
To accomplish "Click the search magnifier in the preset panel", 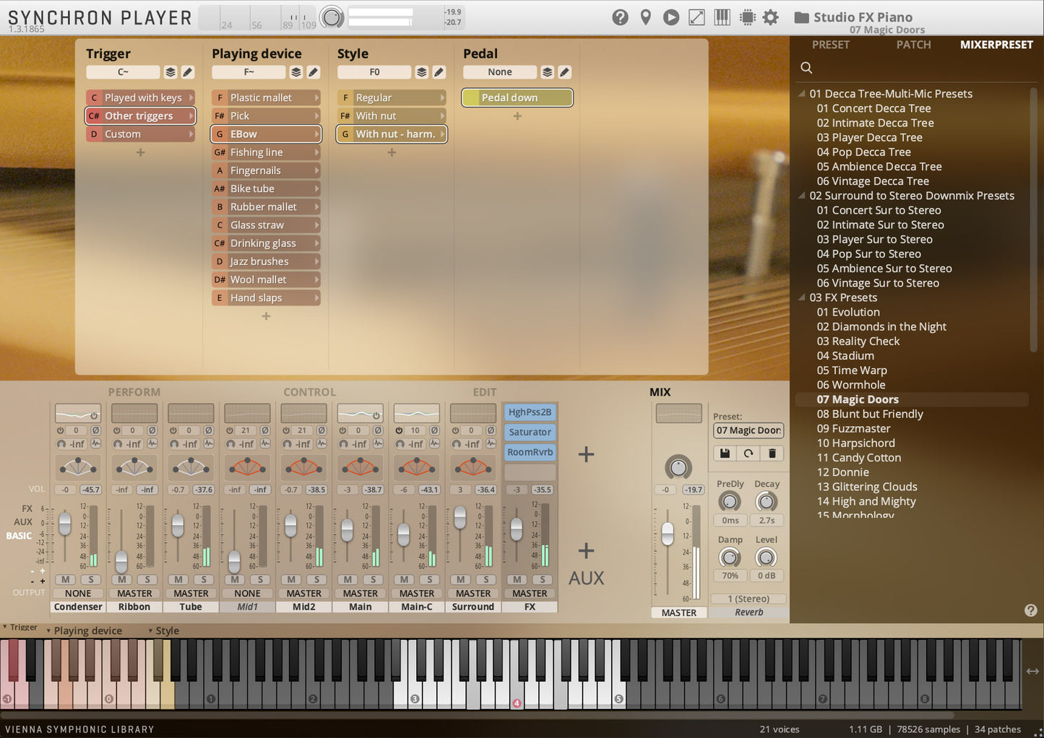I will tap(806, 67).
